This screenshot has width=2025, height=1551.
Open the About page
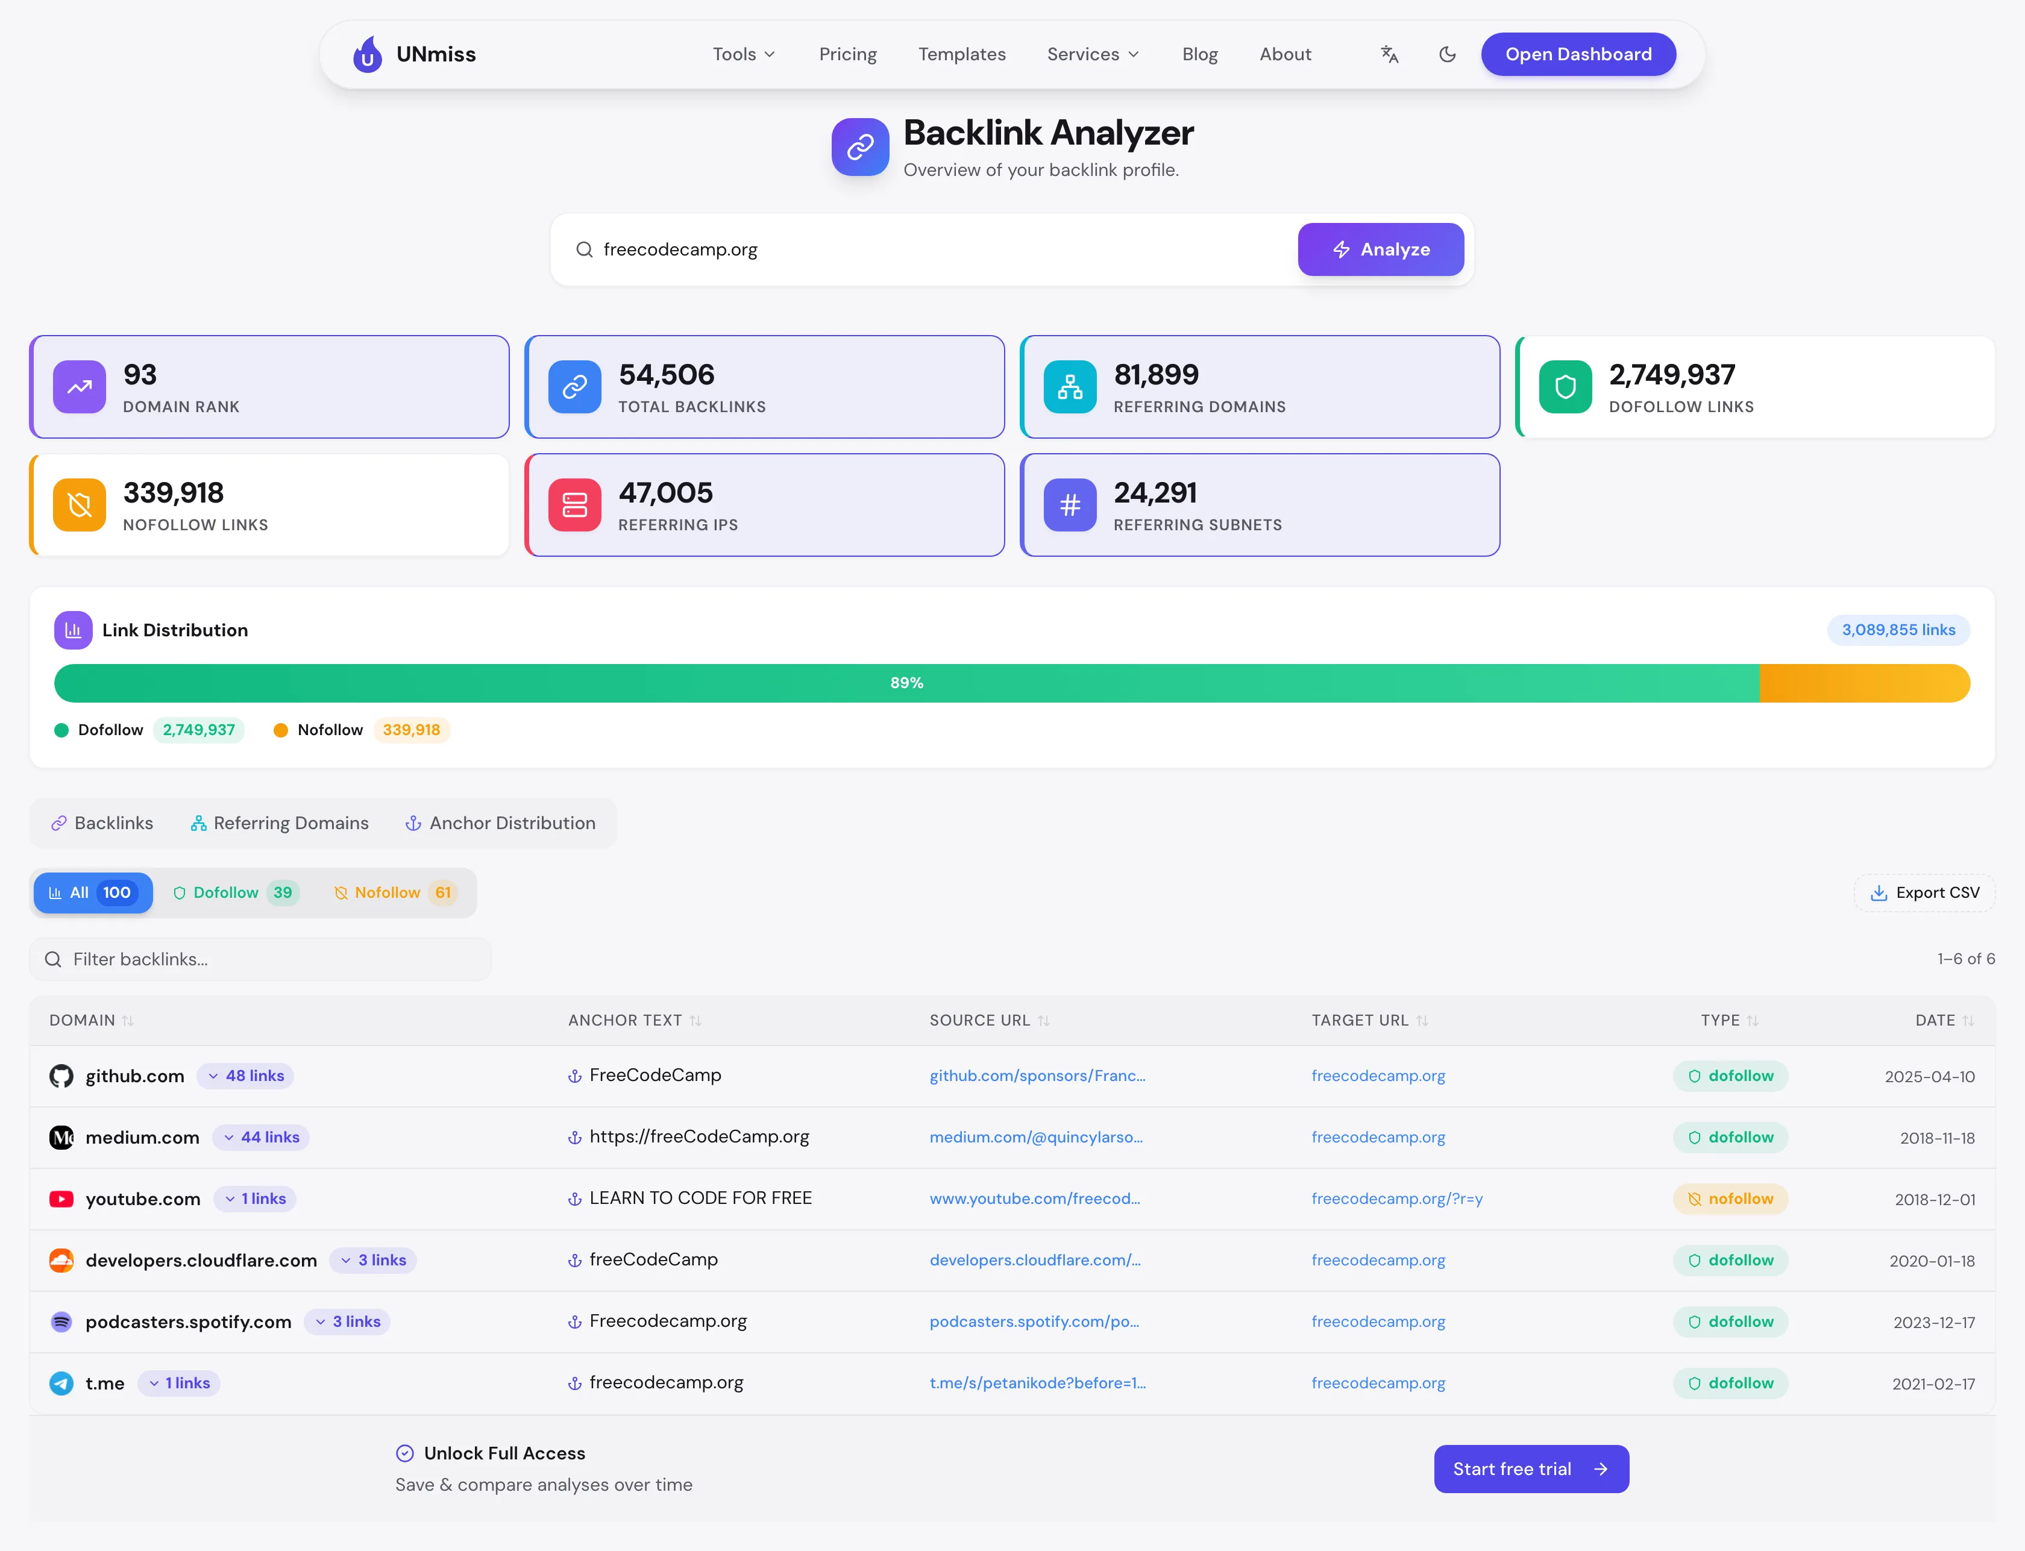tap(1286, 54)
